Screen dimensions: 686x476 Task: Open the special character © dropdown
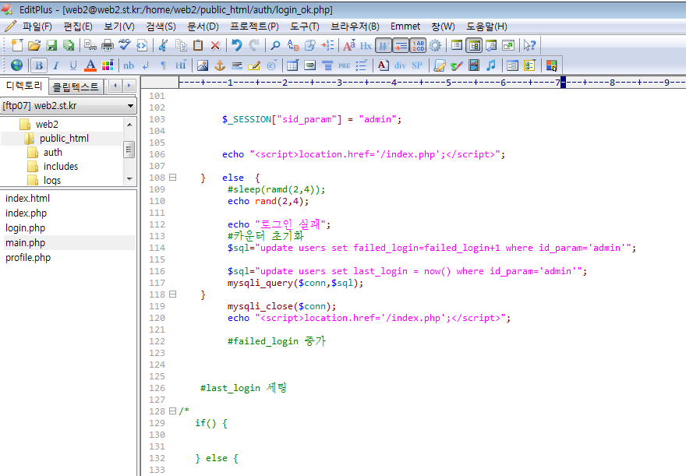[272, 65]
